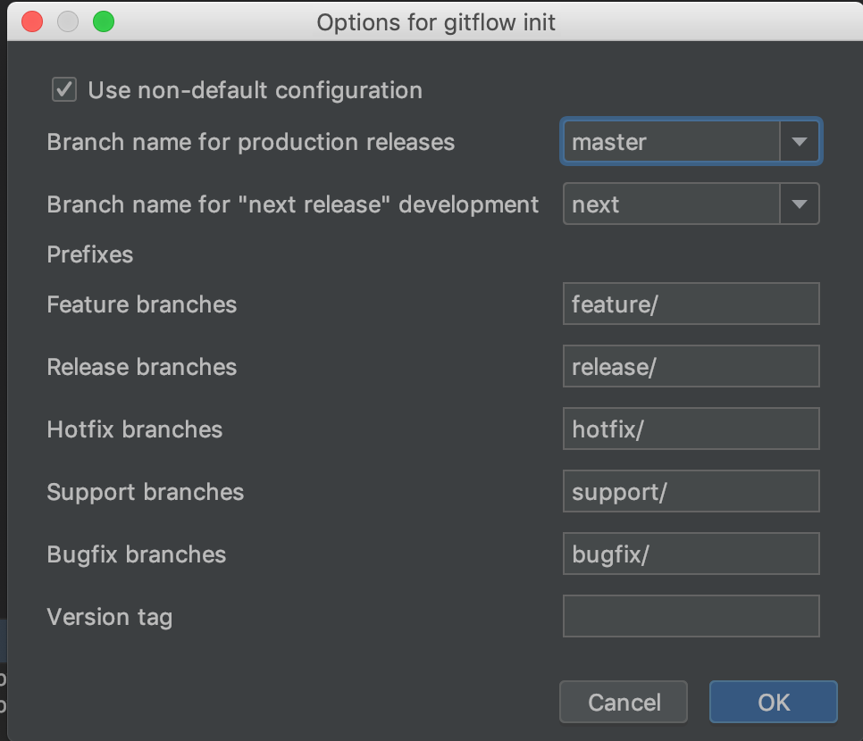Cancel the gitflow init options
Viewport: 863px width, 741px height.
pyautogui.click(x=624, y=702)
